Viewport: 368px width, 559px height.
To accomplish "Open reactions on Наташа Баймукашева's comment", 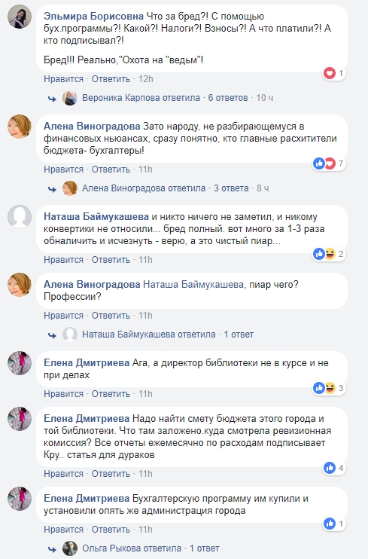I will 329,254.
